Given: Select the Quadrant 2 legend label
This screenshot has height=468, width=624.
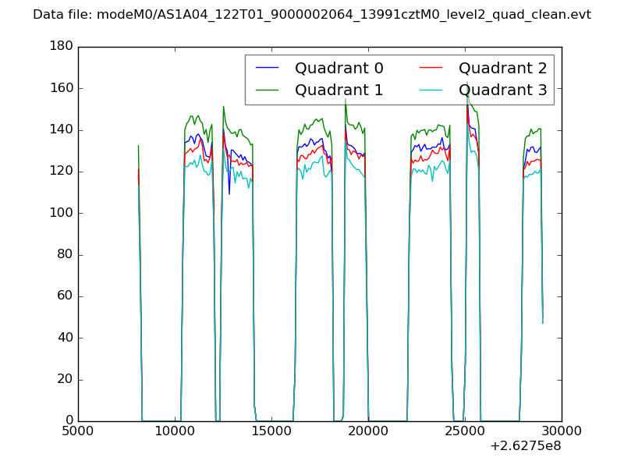Looking at the screenshot, I should 502,69.
